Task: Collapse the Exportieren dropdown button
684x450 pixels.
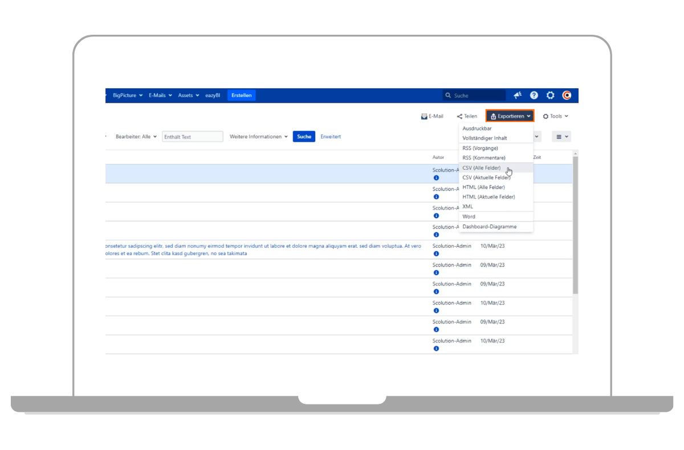Action: [x=510, y=116]
